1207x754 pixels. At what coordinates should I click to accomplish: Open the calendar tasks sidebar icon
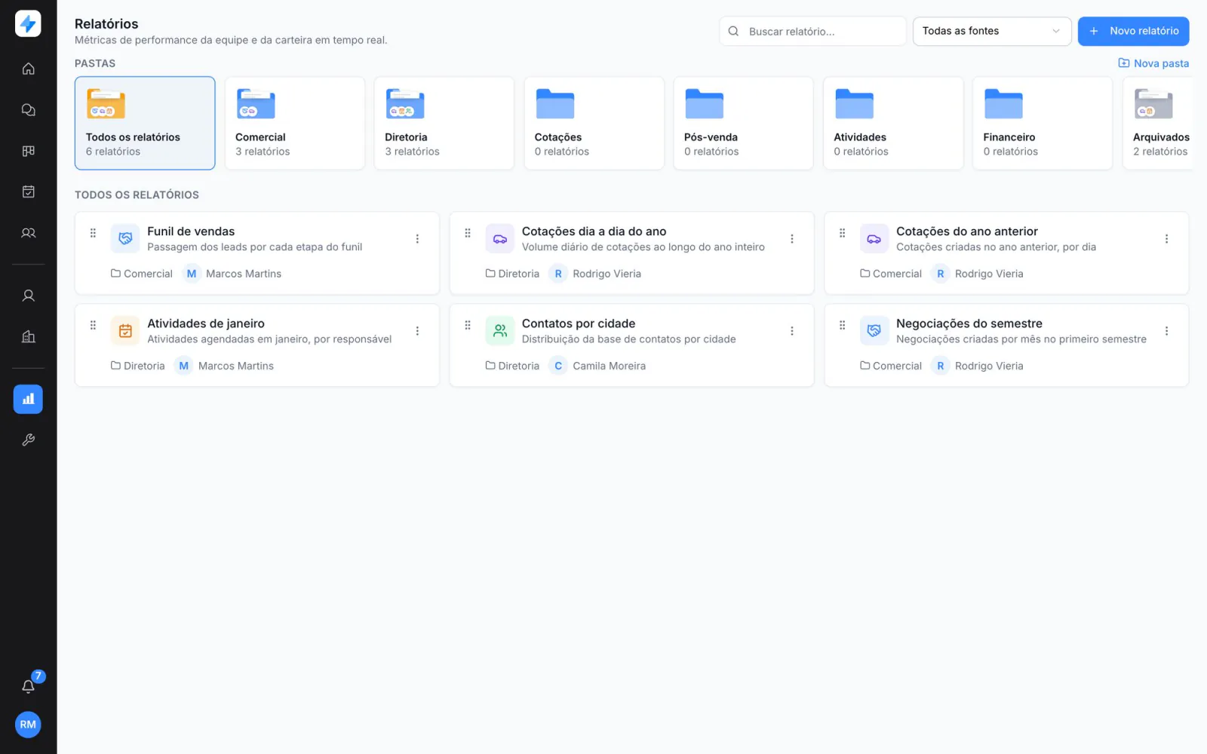tap(28, 192)
